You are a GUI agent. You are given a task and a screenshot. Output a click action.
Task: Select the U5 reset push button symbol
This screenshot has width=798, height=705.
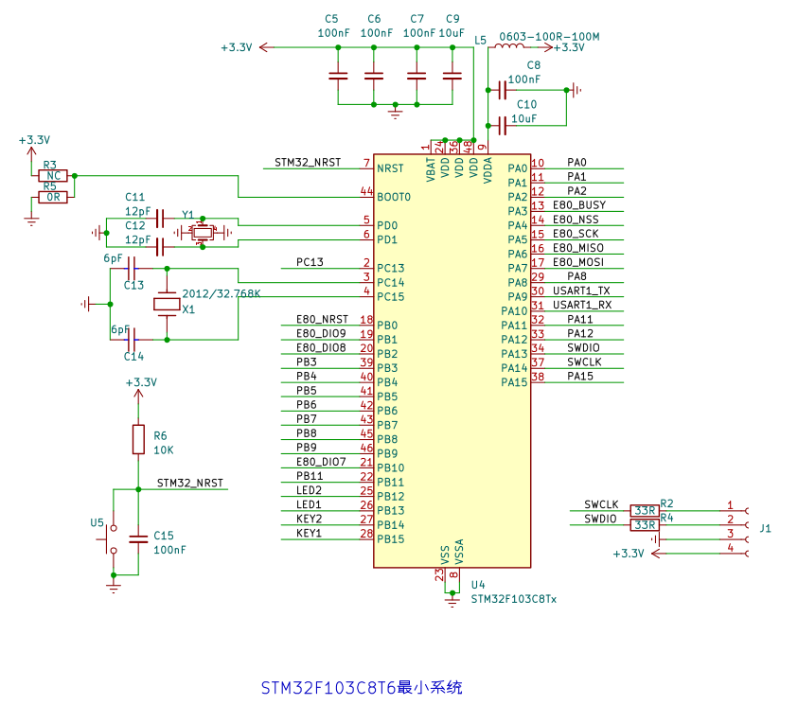coord(112,538)
